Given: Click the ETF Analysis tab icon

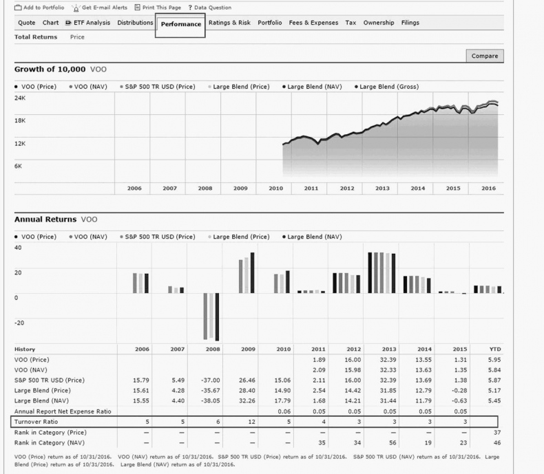Looking at the screenshot, I should pos(68,23).
